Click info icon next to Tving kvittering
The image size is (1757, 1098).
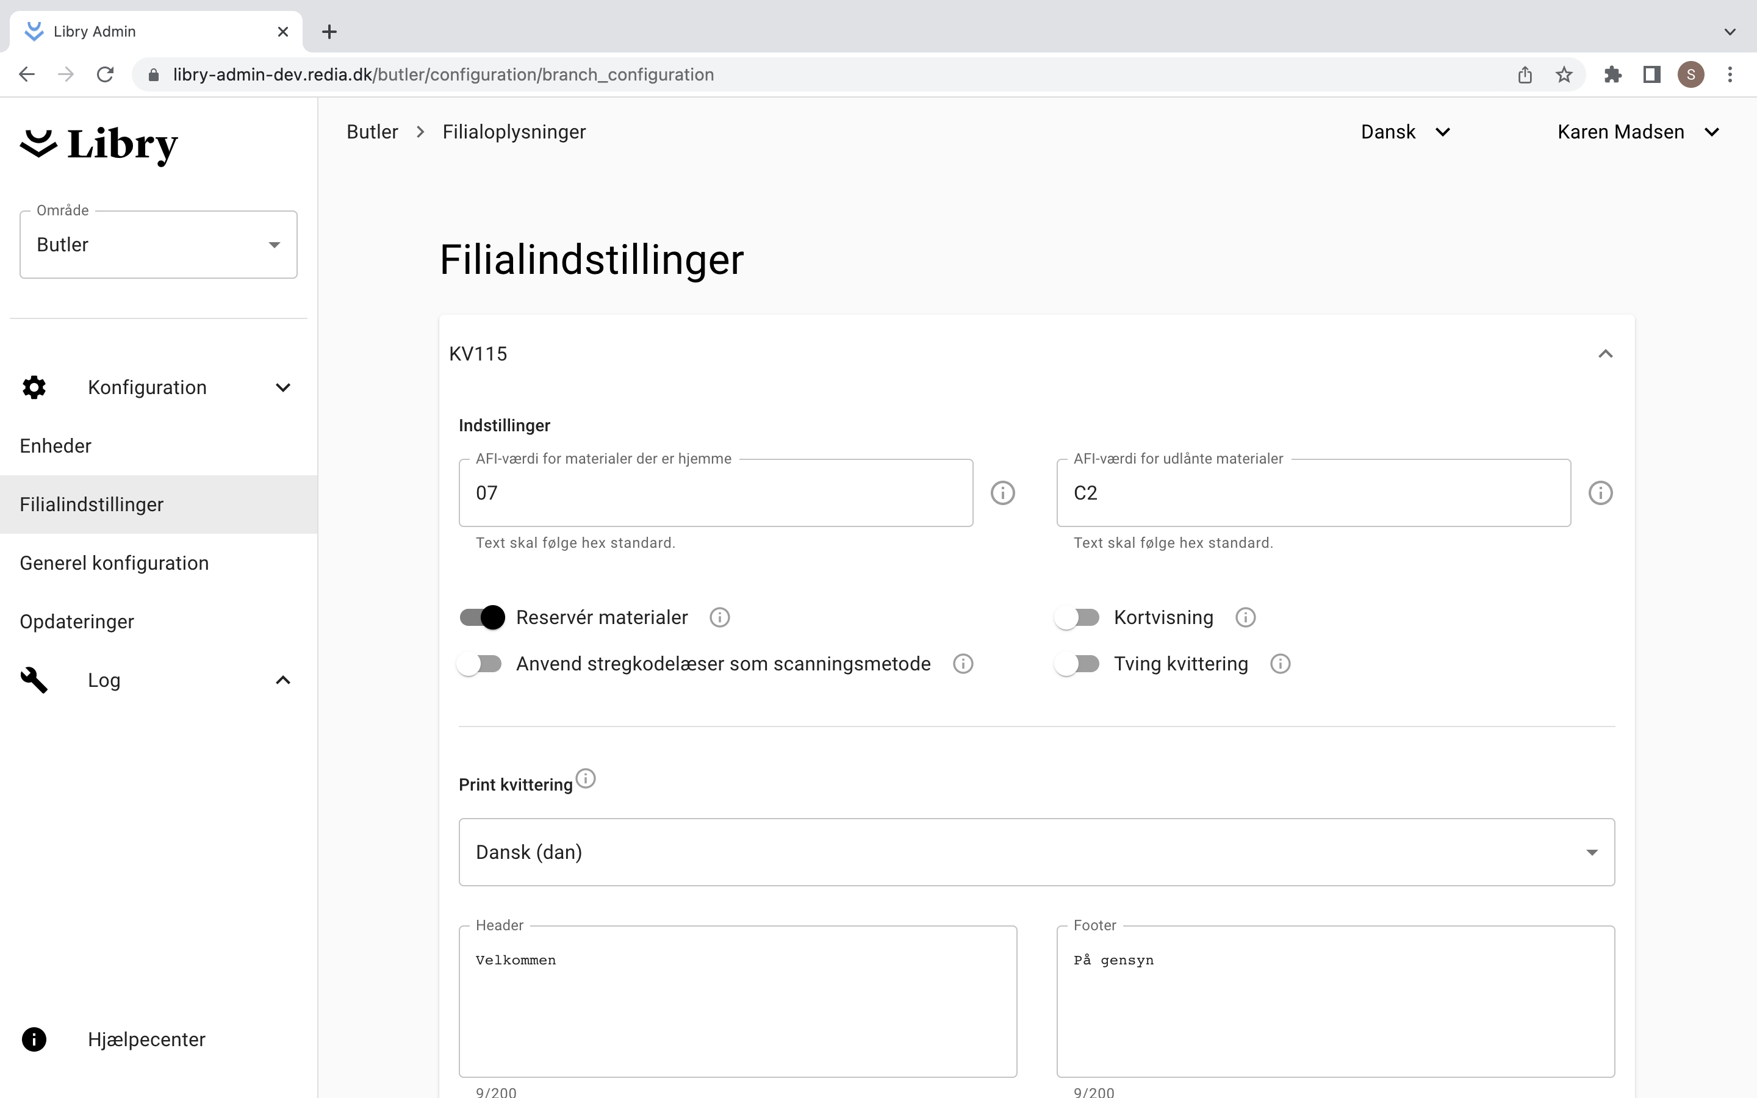tap(1280, 664)
